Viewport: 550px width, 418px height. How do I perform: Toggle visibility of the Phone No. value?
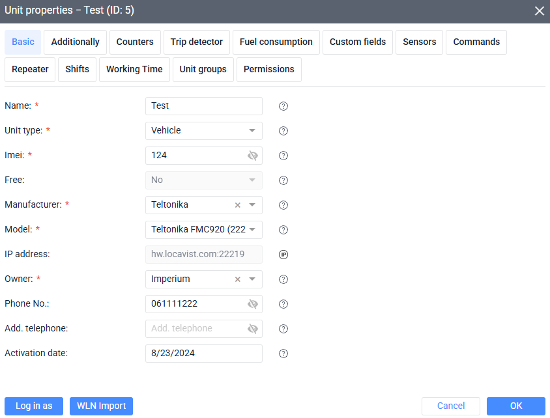(x=253, y=304)
